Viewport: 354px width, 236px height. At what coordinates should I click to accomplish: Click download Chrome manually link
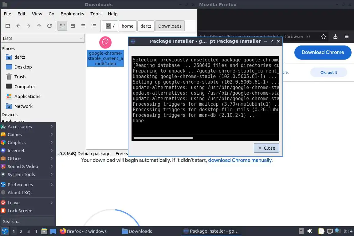(x=240, y=160)
